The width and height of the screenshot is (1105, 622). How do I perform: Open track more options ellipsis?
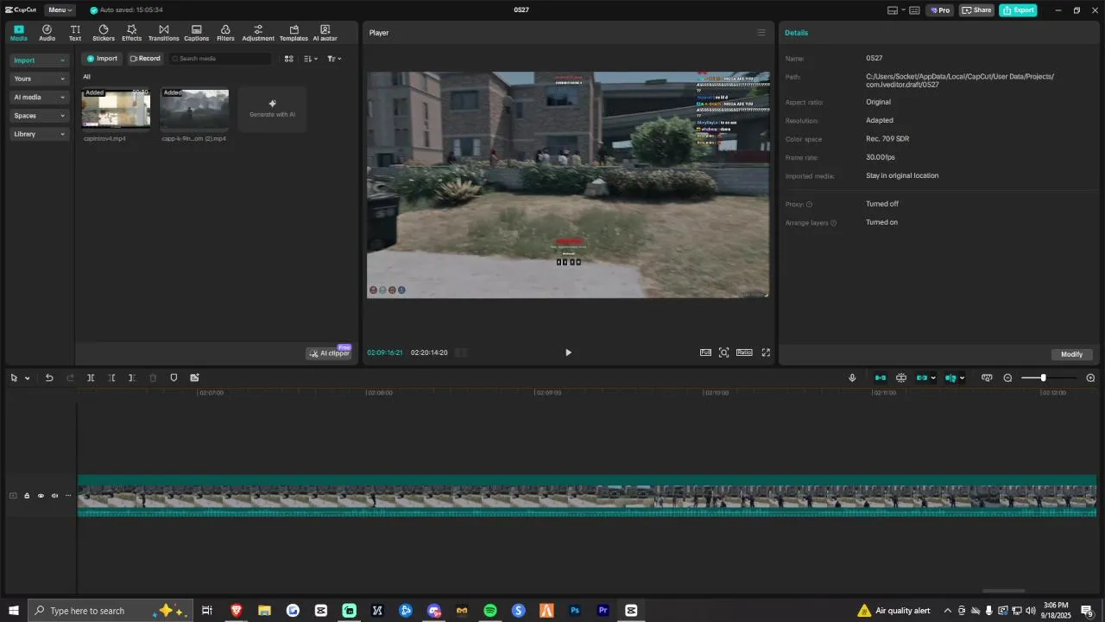(x=68, y=496)
